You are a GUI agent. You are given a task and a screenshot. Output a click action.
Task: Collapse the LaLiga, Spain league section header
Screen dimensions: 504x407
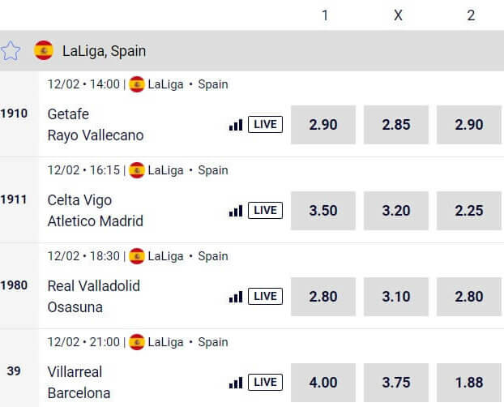(x=252, y=50)
